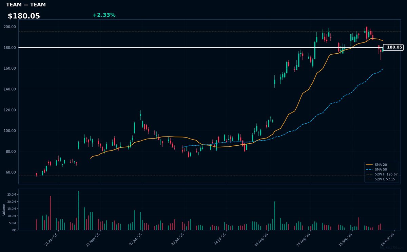Click the 0K volume axis label

[x=14, y=230]
